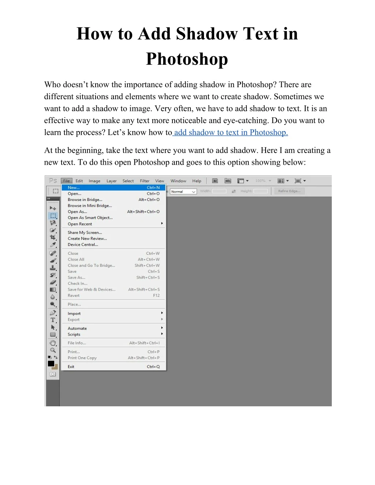Open the Arrange Documents dropdown

283,181
